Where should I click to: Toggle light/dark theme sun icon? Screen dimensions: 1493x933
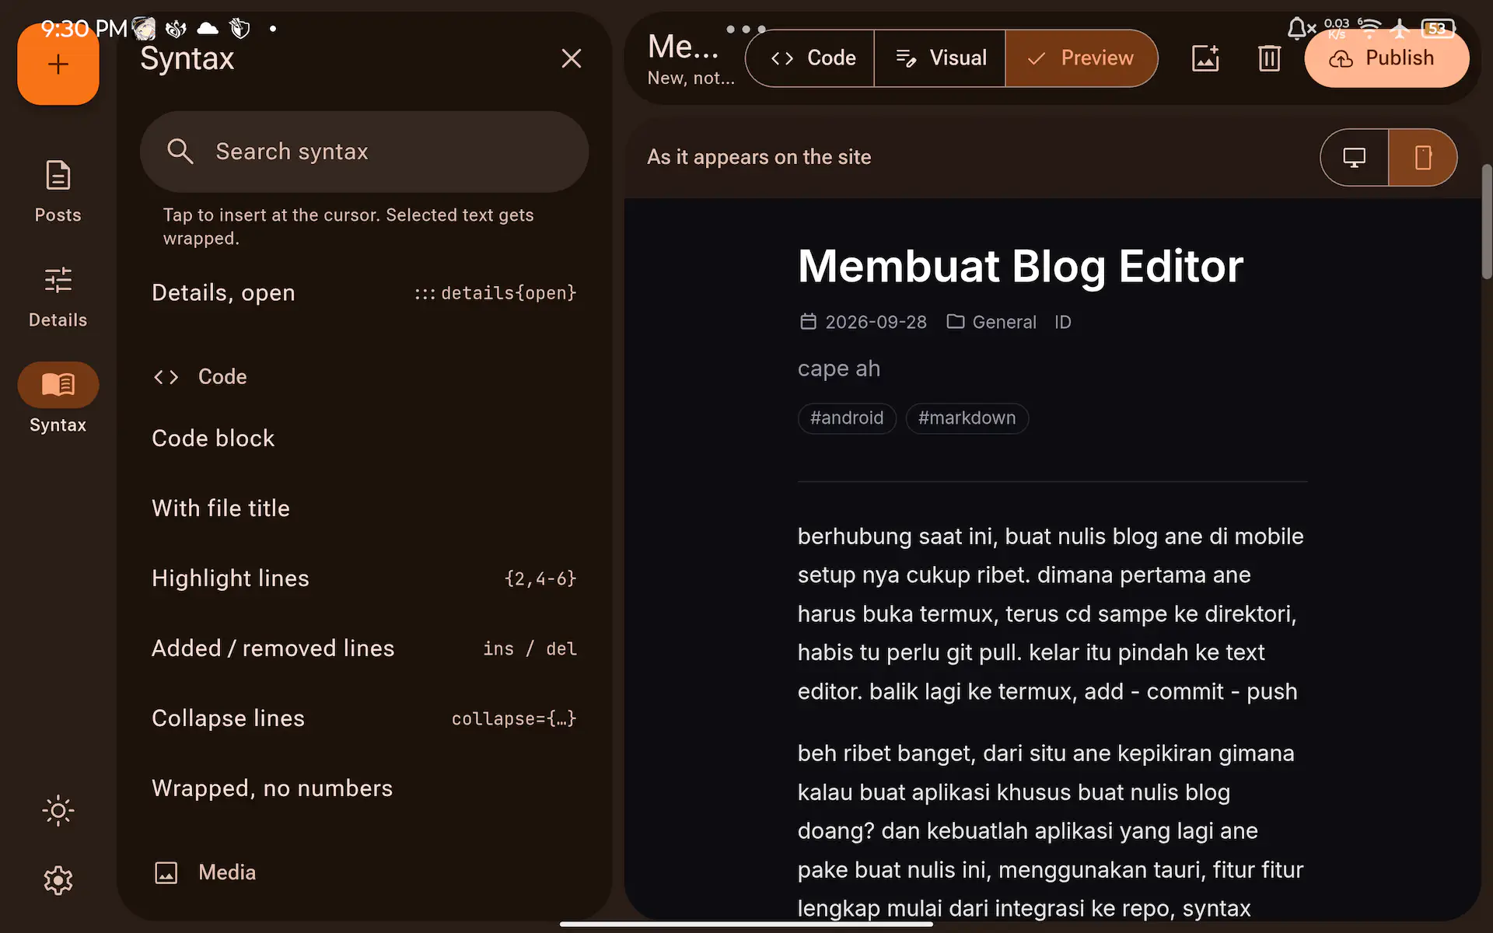[58, 811]
